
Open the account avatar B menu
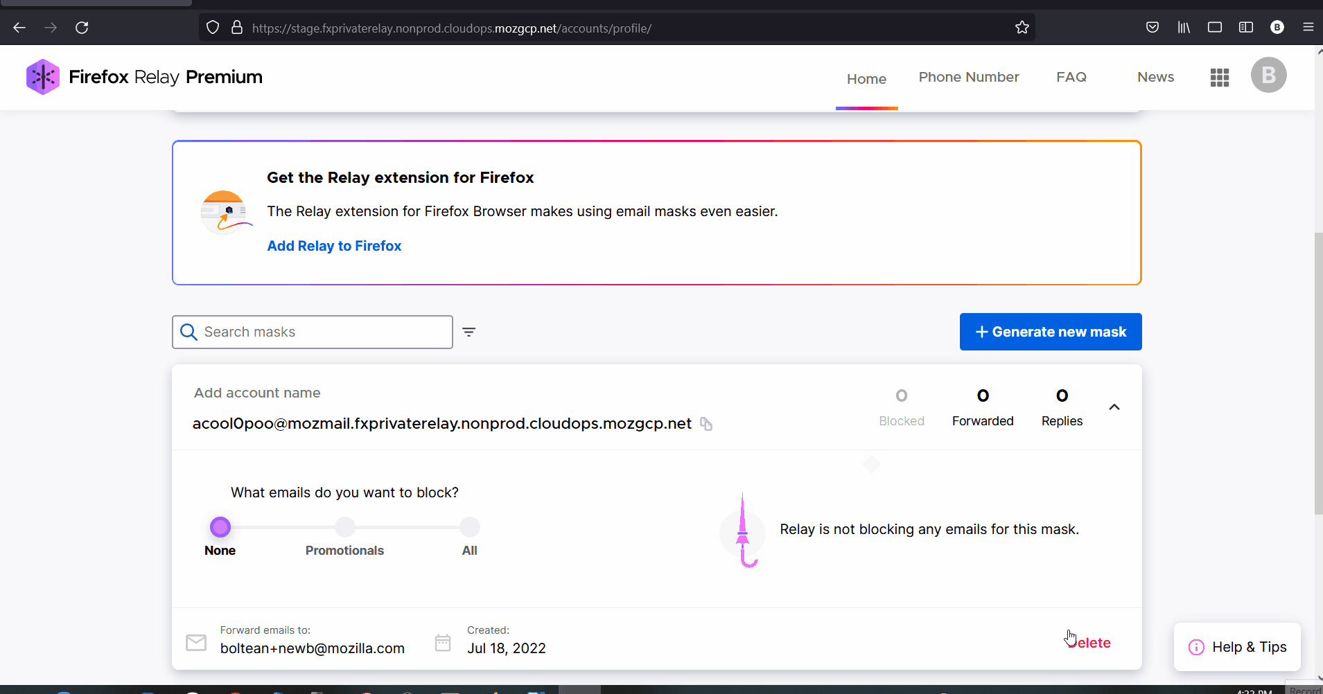[1268, 75]
